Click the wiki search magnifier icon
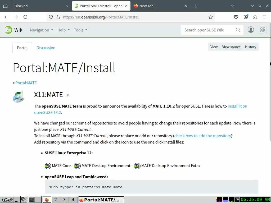 [x=238, y=30]
